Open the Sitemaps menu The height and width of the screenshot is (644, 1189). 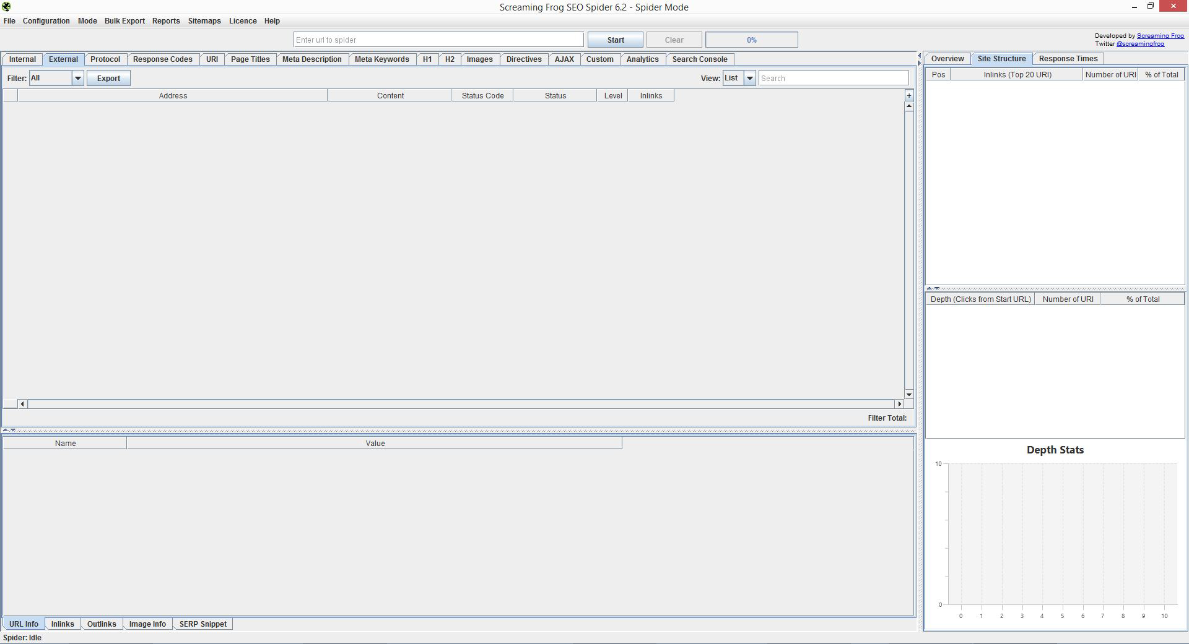click(204, 21)
